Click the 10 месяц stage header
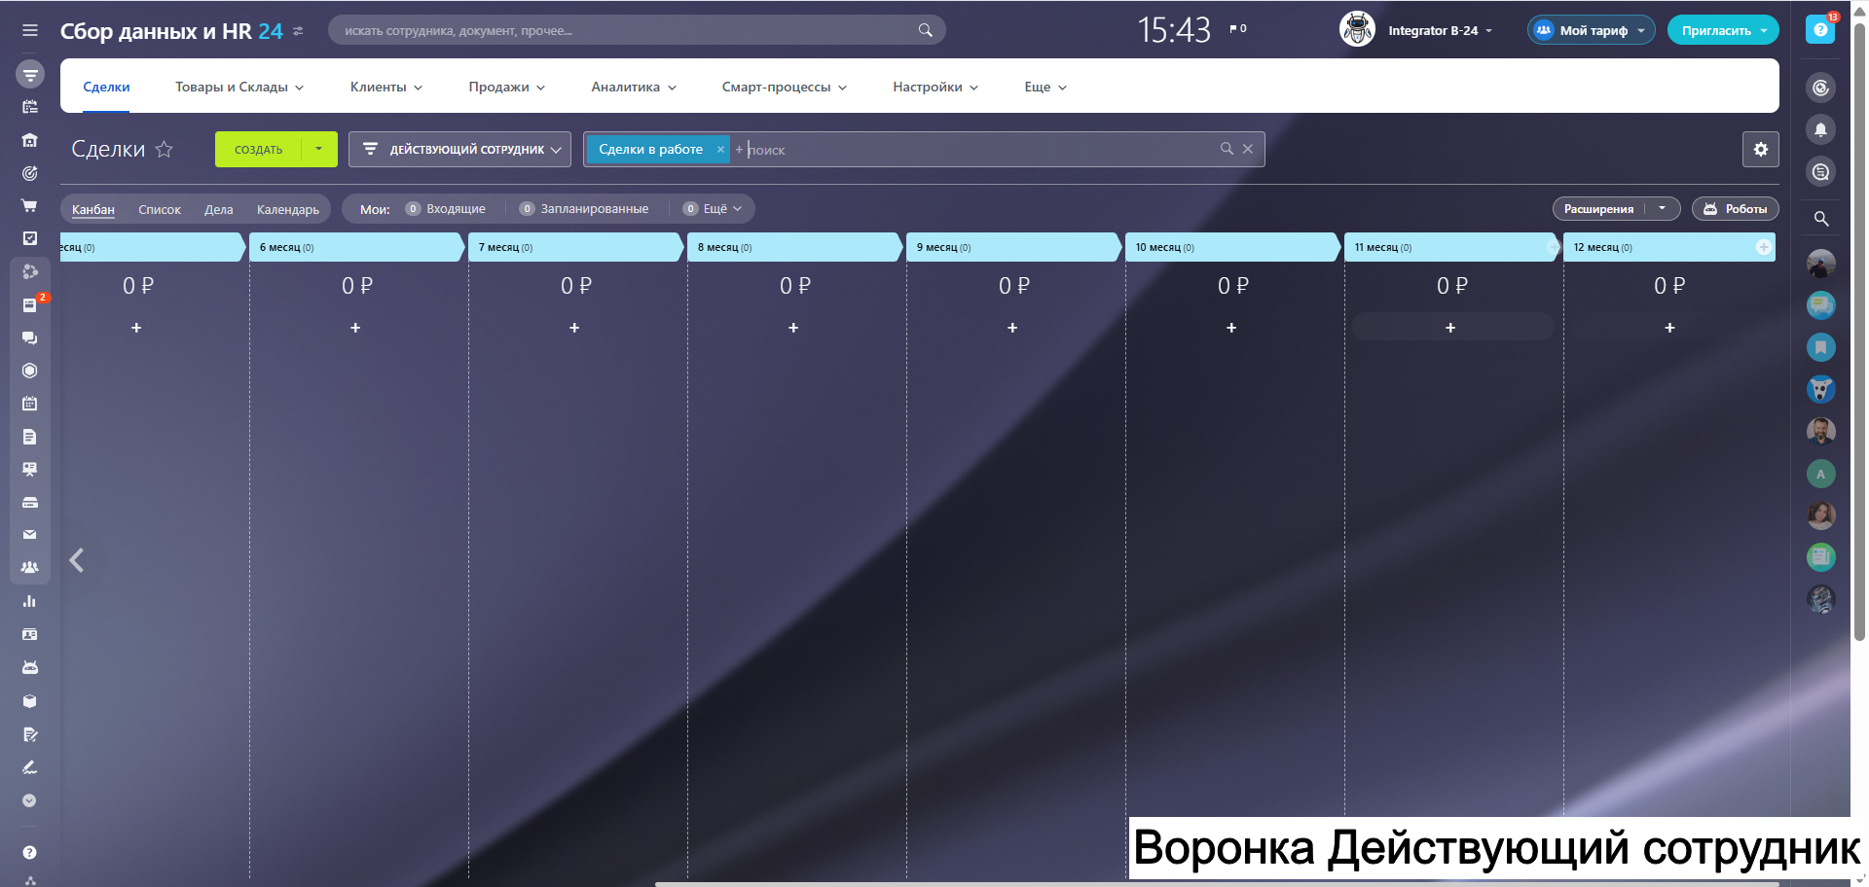1869x887 pixels. point(1231,247)
